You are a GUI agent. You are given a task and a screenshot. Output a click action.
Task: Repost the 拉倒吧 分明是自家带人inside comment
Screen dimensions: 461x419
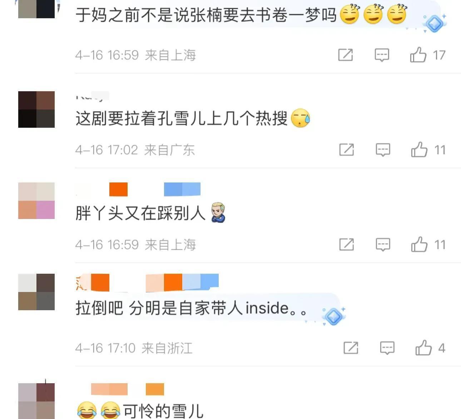coord(351,348)
